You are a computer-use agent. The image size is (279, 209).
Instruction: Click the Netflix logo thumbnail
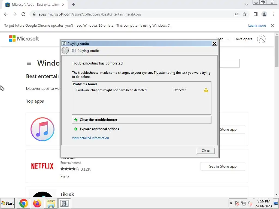pos(42,166)
